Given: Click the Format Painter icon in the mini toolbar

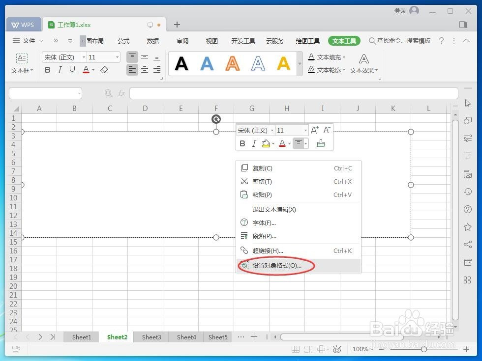Looking at the screenshot, I should pyautogui.click(x=320, y=143).
